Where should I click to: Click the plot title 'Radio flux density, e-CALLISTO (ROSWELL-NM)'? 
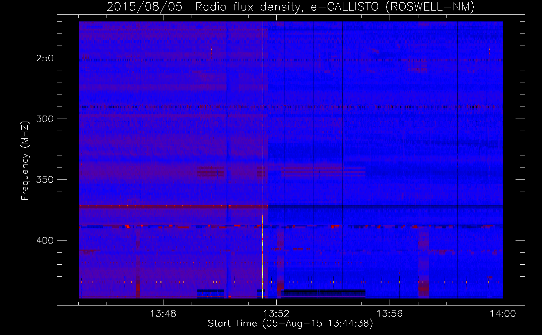tap(335, 7)
